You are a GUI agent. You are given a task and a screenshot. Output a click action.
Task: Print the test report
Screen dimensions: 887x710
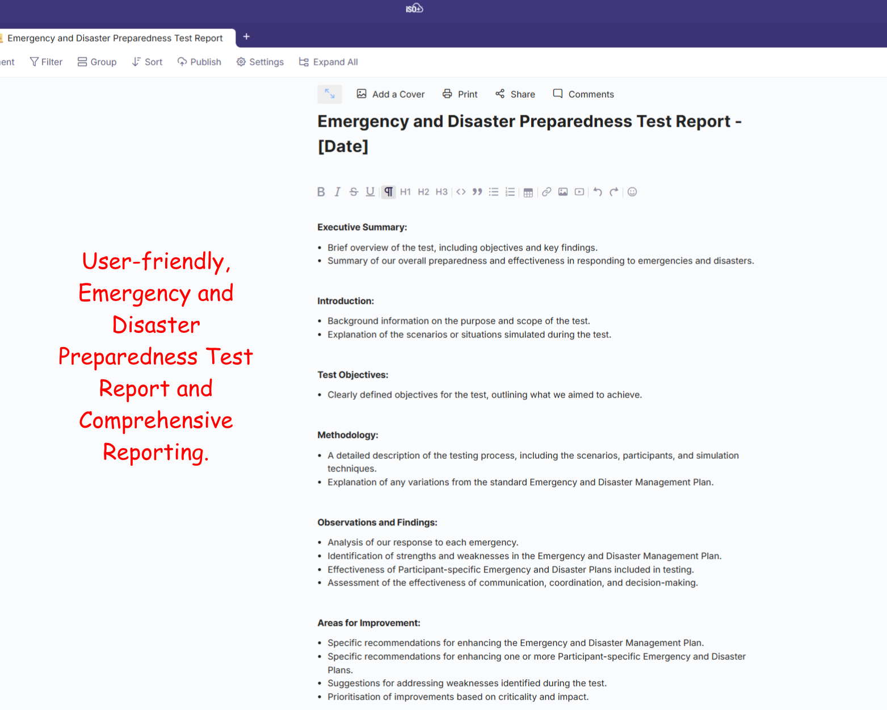[460, 94]
